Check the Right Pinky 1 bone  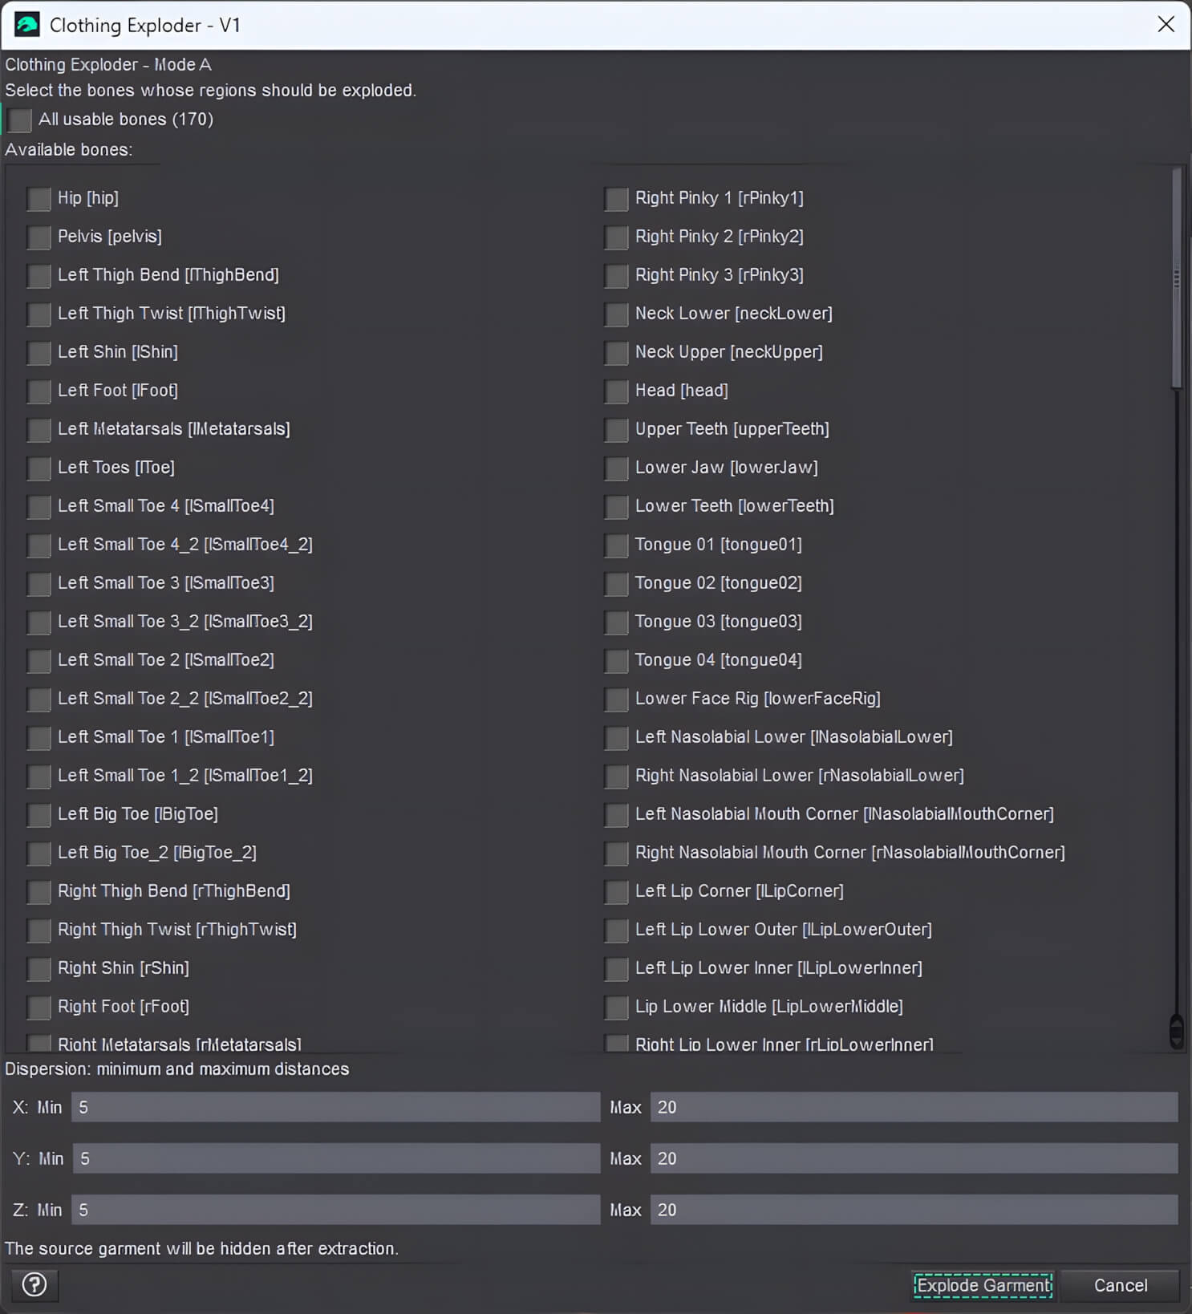pyautogui.click(x=616, y=198)
